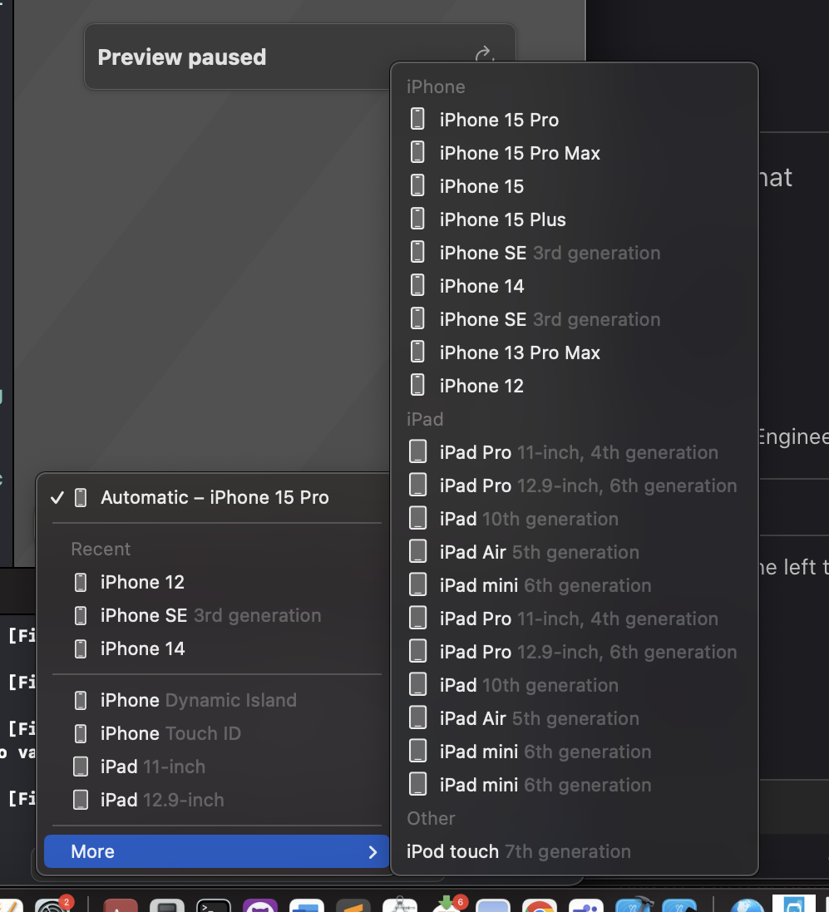
Task: Open the More submenu
Action: pos(216,851)
